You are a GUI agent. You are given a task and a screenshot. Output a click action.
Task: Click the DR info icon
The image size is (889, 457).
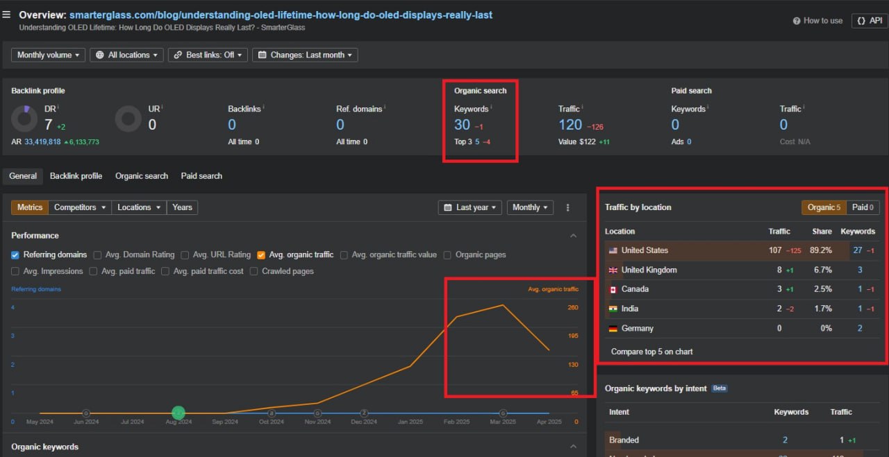(58, 107)
